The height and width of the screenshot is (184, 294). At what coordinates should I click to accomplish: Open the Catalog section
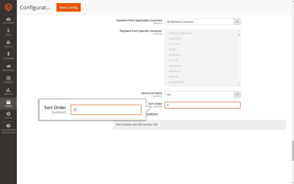pos(8,42)
